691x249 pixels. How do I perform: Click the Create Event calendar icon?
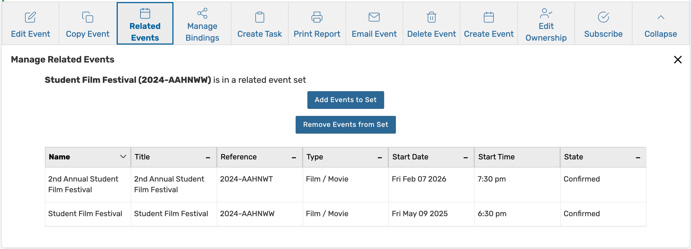point(488,17)
